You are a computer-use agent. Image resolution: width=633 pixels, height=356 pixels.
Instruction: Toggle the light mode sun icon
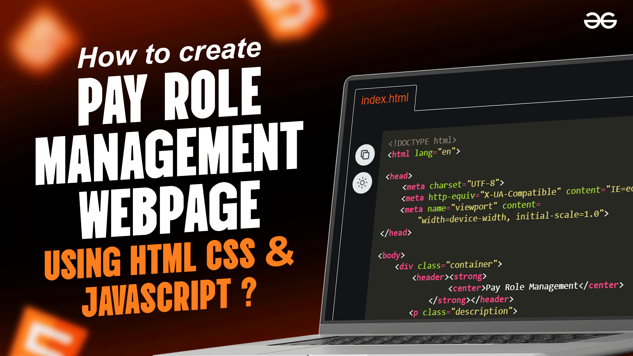pyautogui.click(x=362, y=183)
